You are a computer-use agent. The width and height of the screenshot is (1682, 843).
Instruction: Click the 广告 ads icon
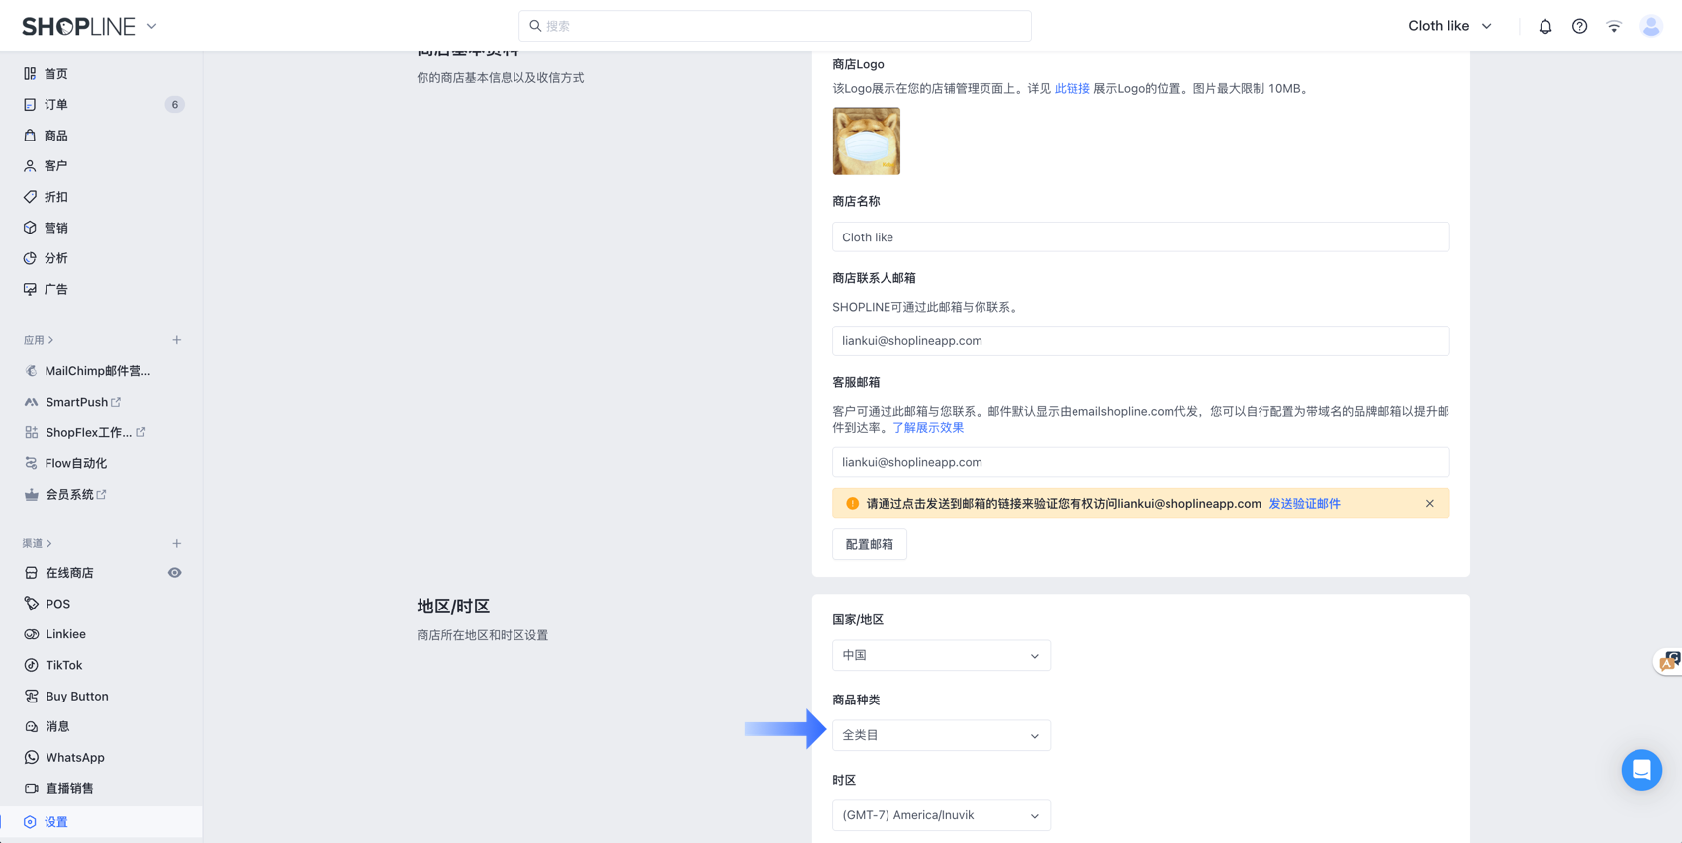(x=30, y=289)
